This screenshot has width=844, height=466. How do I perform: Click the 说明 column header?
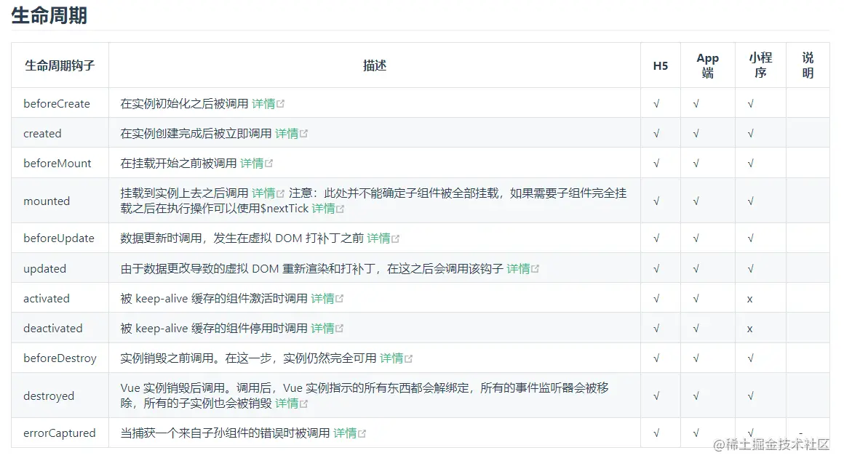808,65
